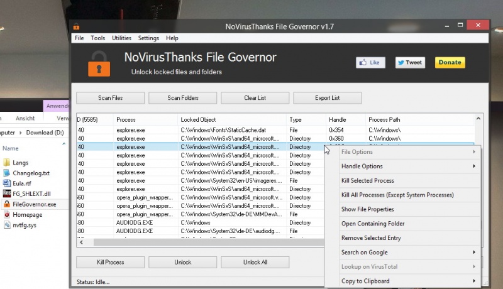Viewport: 503px width, 289px height.
Task: Click the horizontal scrollbar thumb of the list
Action: coord(209,243)
